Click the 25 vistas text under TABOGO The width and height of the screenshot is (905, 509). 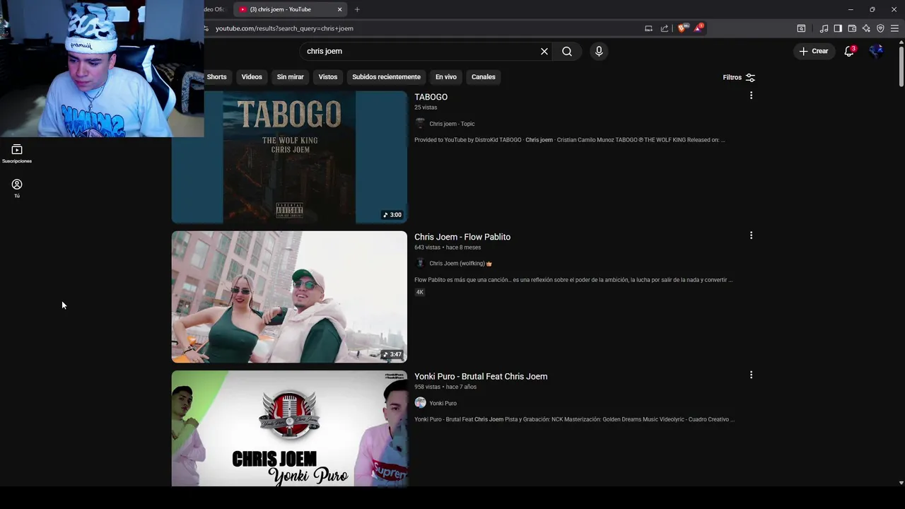426,107
